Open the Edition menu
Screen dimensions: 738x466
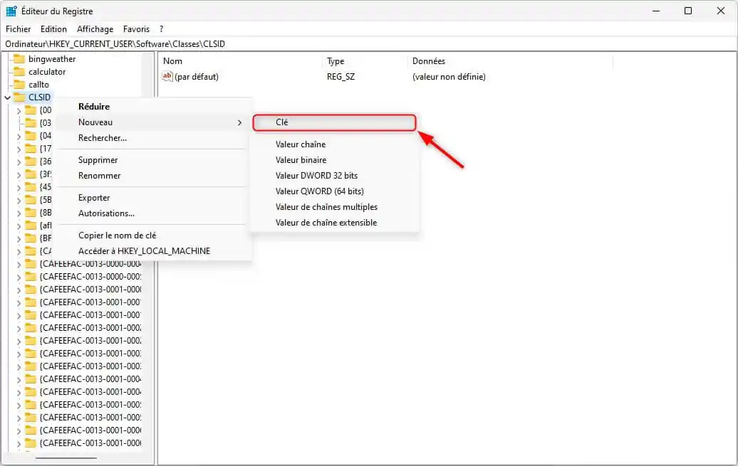click(53, 29)
